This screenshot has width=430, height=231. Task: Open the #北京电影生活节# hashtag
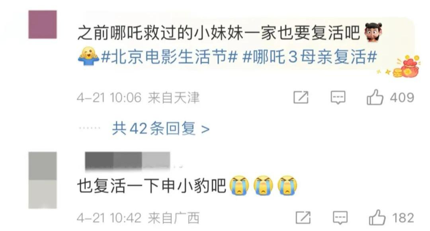169,57
